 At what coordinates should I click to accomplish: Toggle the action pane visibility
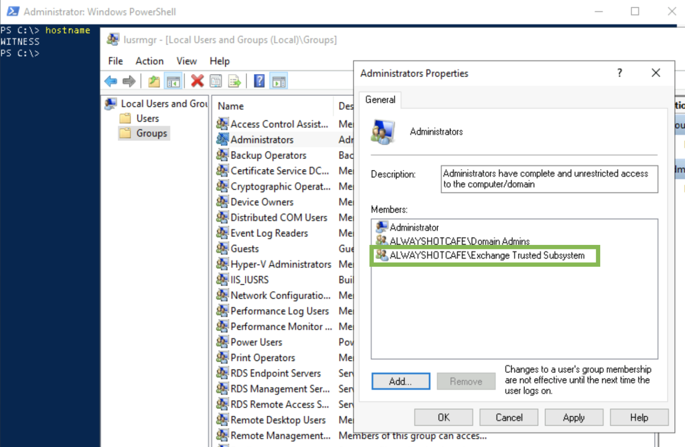click(279, 81)
